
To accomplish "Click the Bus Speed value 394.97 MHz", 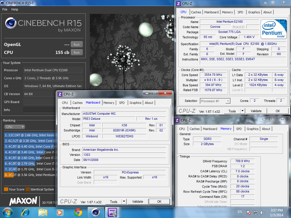I will tap(213, 85).
